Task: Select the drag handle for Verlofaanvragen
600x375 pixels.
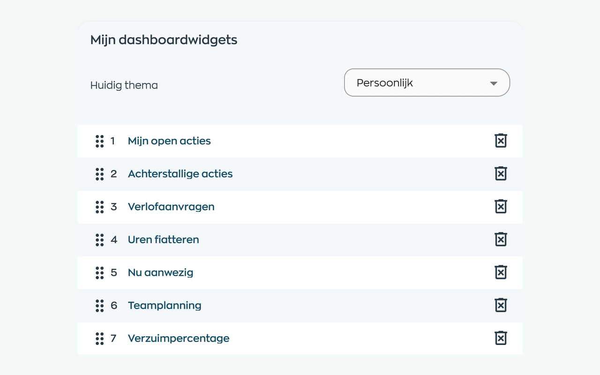Action: [x=99, y=207]
